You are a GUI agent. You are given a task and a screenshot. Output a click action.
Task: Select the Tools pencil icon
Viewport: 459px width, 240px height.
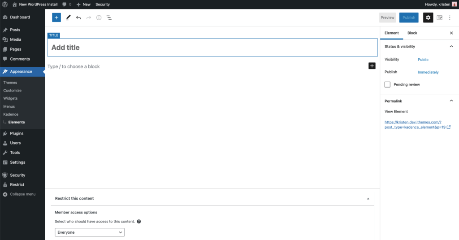click(x=68, y=17)
